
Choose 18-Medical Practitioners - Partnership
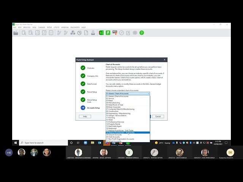pos(128,133)
